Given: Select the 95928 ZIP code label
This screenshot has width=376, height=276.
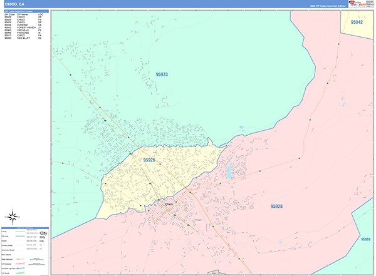Looking at the screenshot, I should 276,206.
